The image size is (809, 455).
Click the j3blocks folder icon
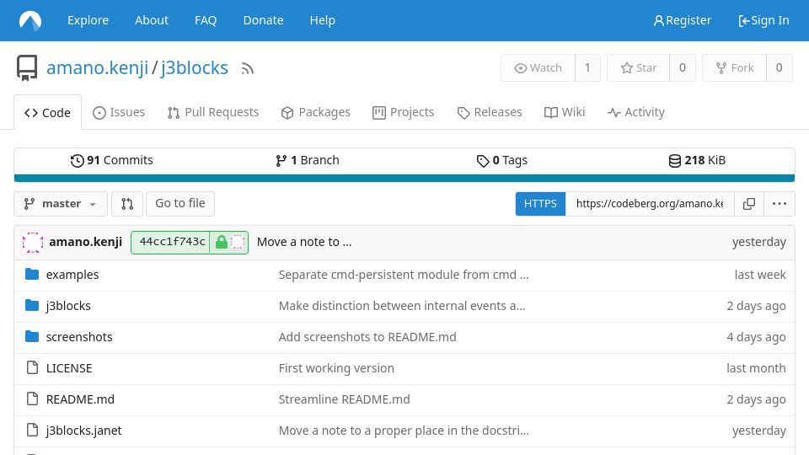coord(32,305)
